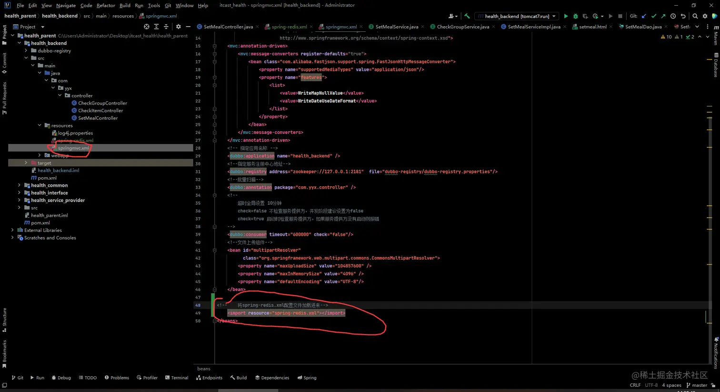The width and height of the screenshot is (720, 392).
Task: Open the Bookmarks tool window
Action: coord(4,354)
